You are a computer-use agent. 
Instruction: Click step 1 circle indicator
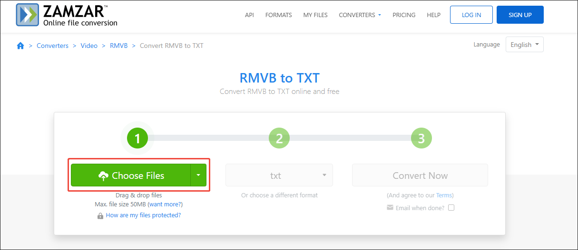coord(137,139)
